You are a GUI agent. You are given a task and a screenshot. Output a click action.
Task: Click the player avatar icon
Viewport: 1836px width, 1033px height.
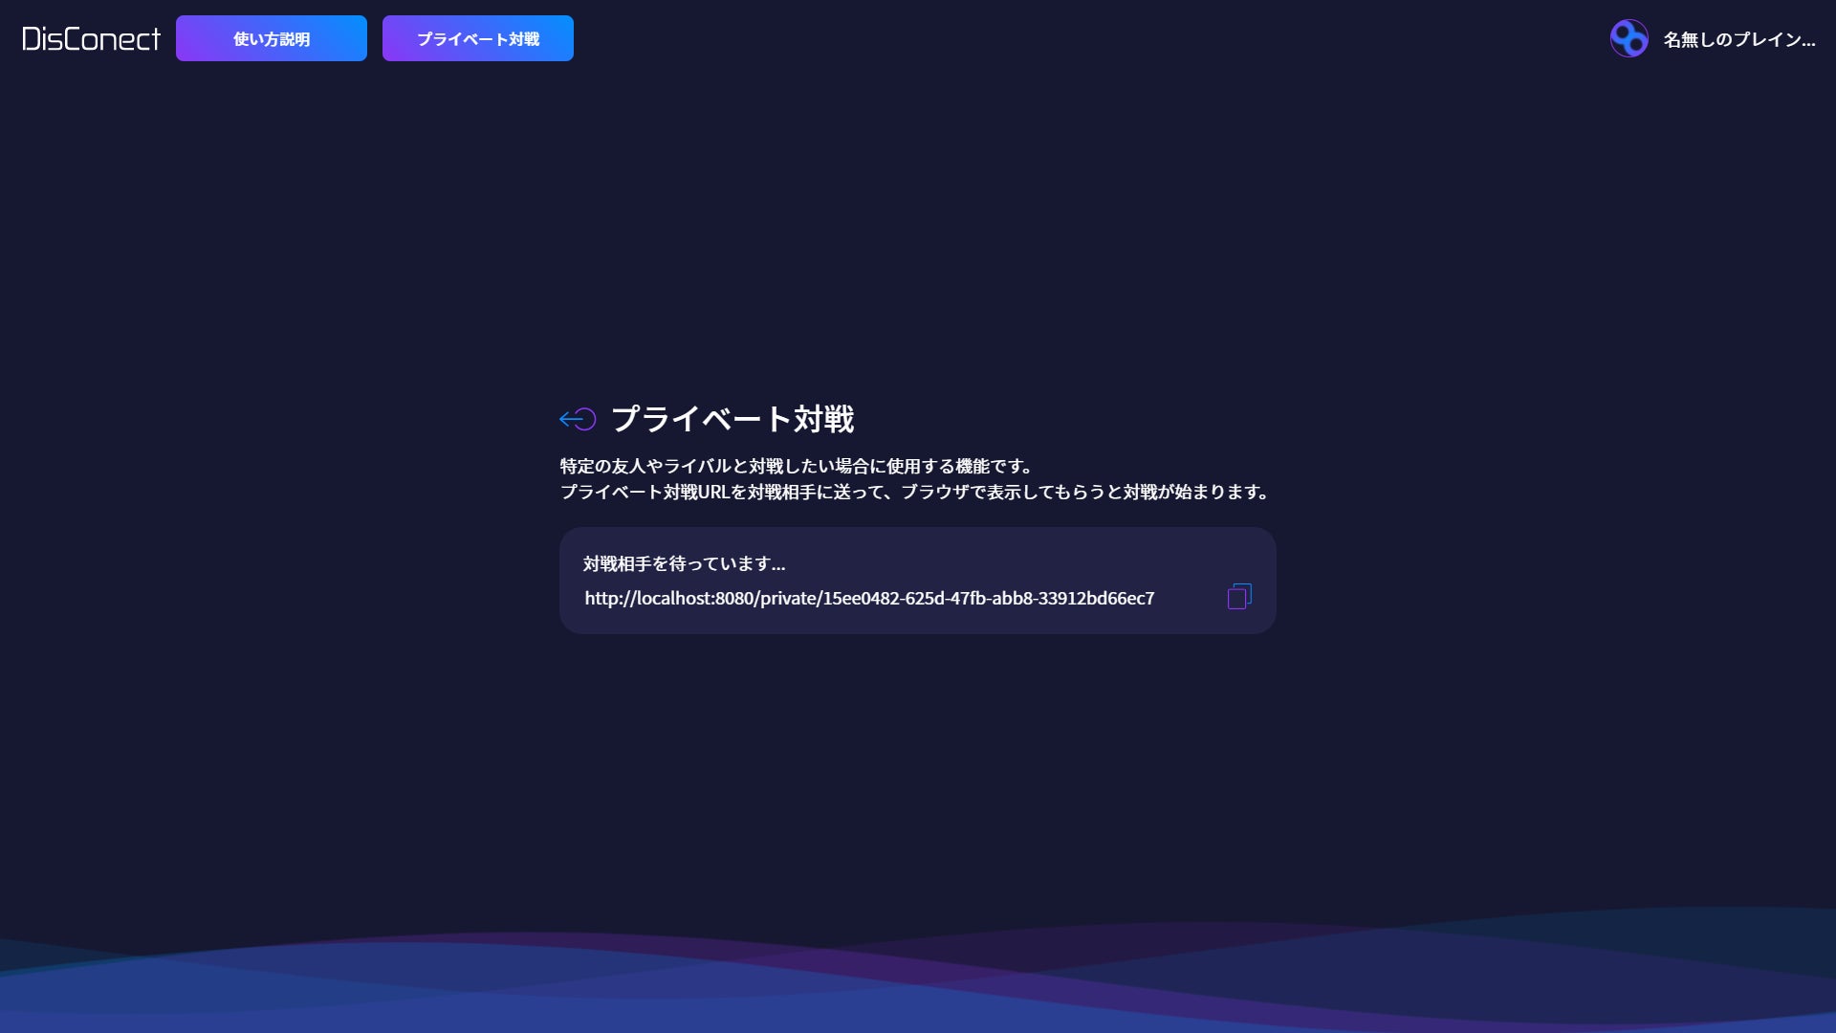coord(1628,39)
